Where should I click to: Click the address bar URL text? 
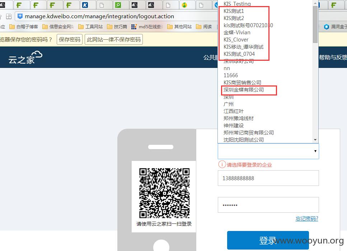tap(99, 16)
